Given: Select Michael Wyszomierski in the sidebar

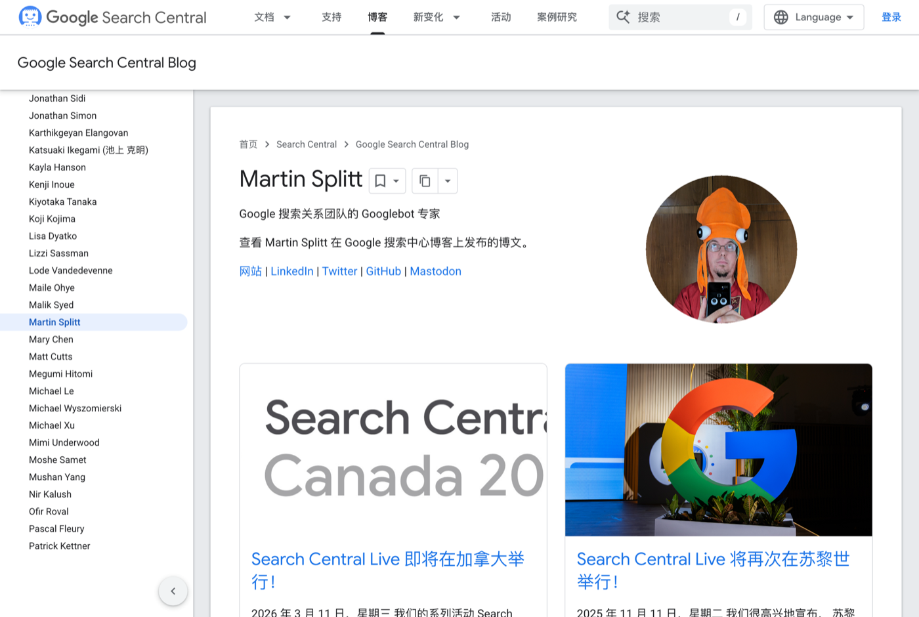Looking at the screenshot, I should (75, 408).
